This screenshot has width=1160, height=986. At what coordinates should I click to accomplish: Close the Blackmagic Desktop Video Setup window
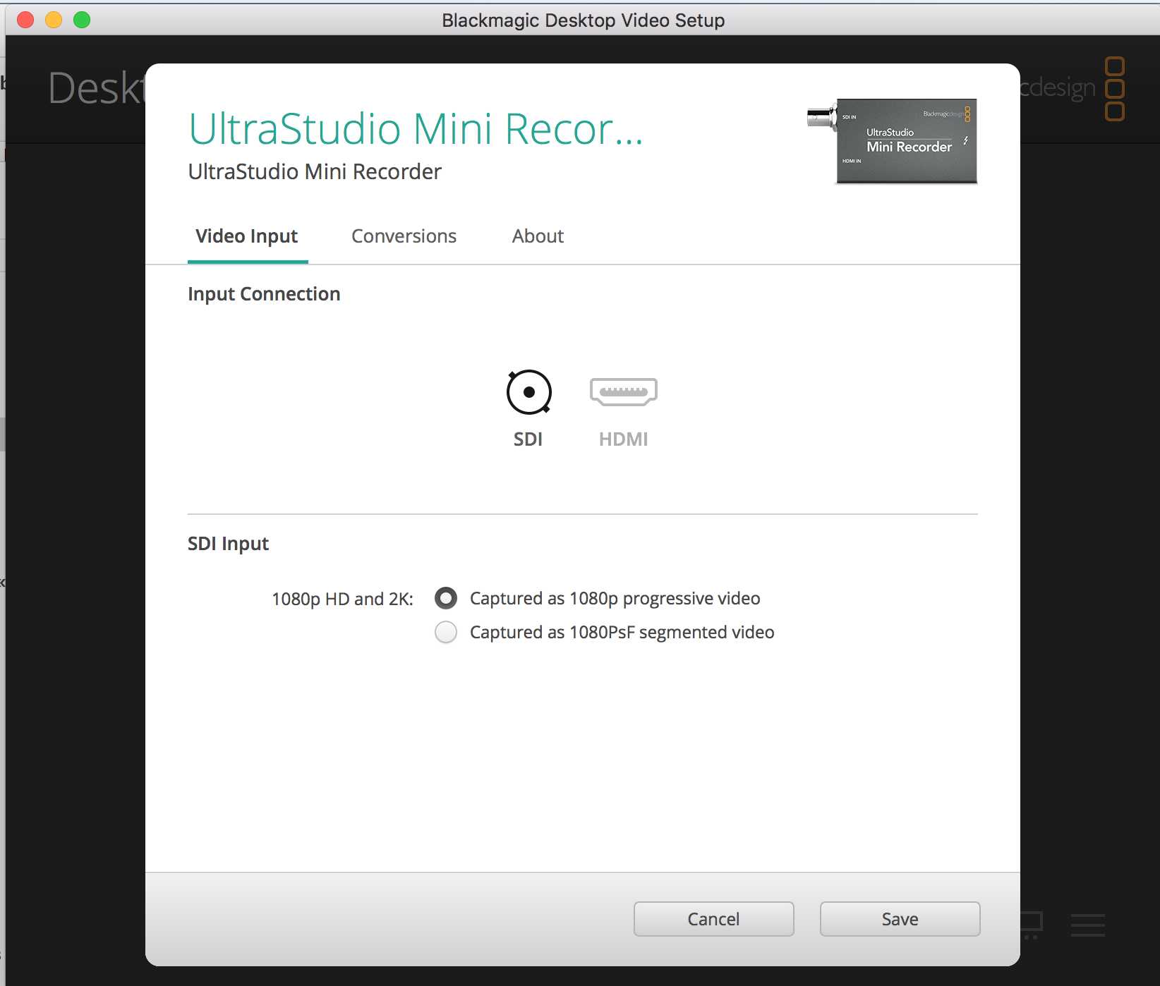(25, 20)
